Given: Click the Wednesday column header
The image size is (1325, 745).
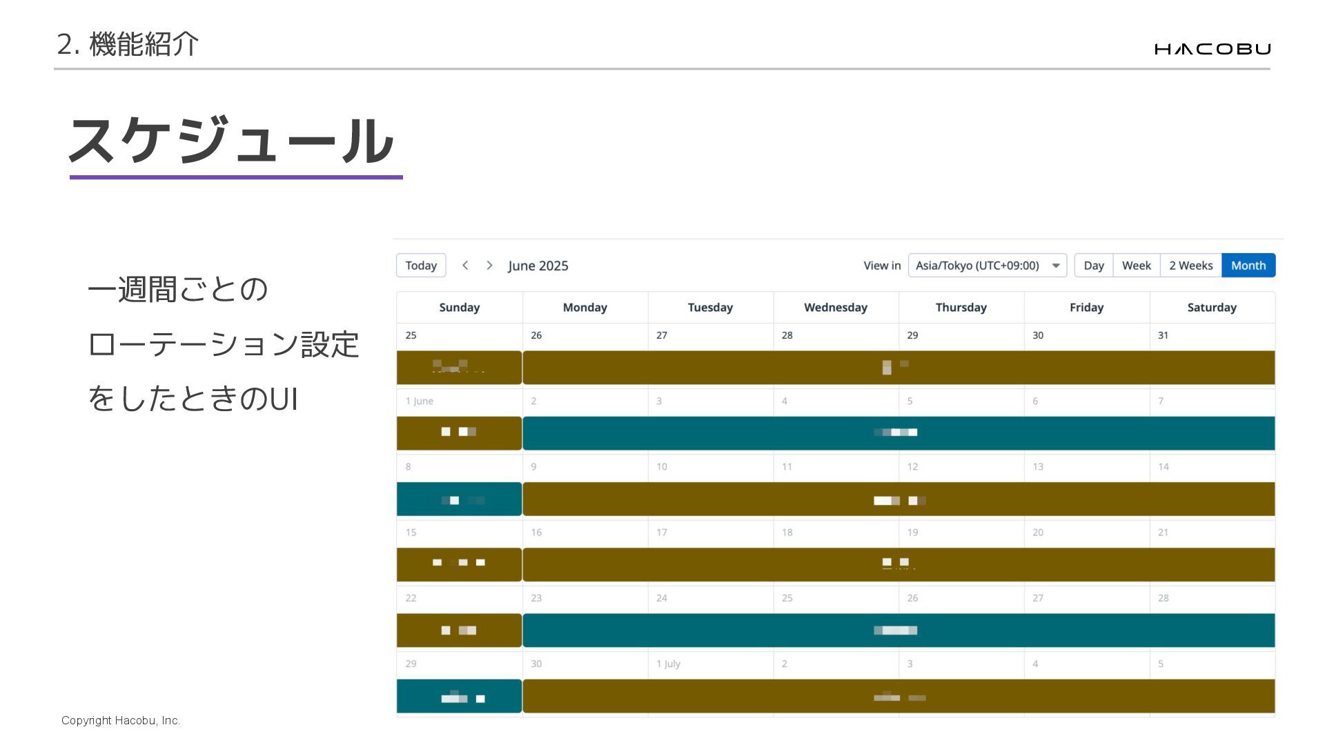Looking at the screenshot, I should click(x=835, y=308).
